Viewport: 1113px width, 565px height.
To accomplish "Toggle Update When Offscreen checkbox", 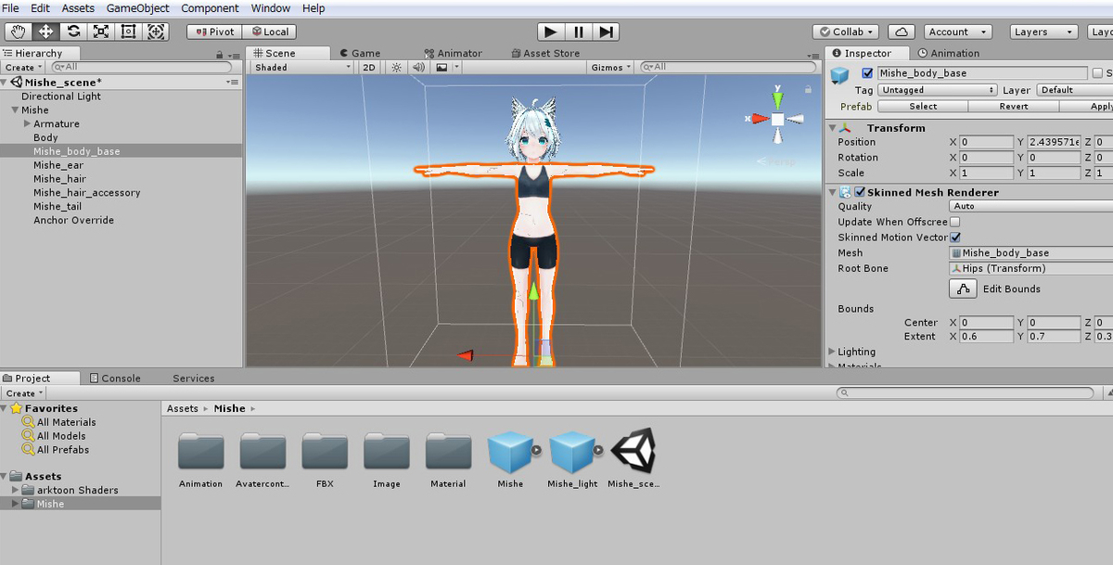I will tap(955, 222).
